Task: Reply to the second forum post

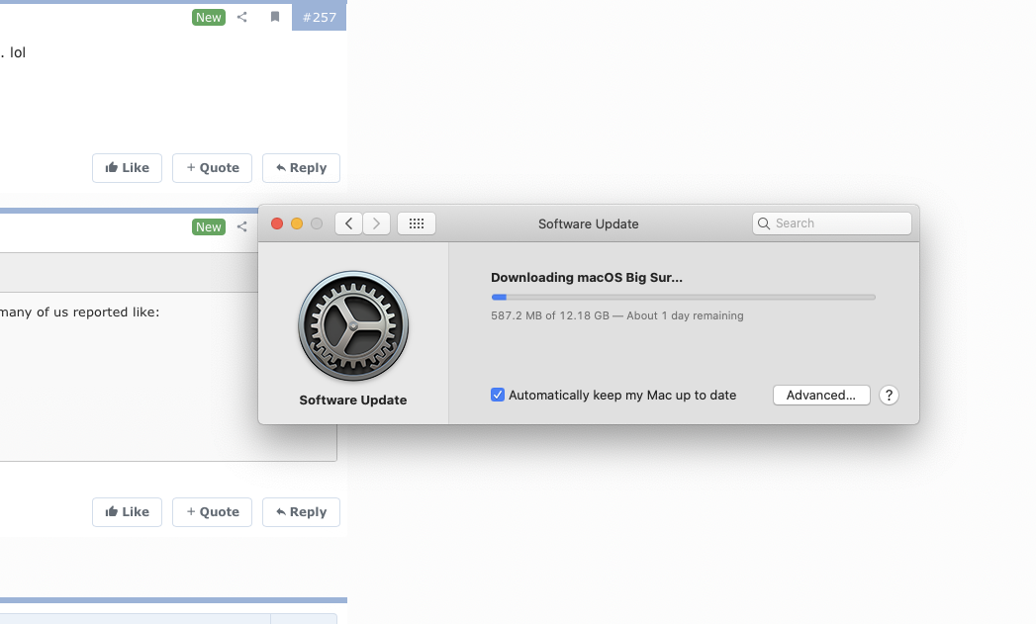Action: [301, 511]
